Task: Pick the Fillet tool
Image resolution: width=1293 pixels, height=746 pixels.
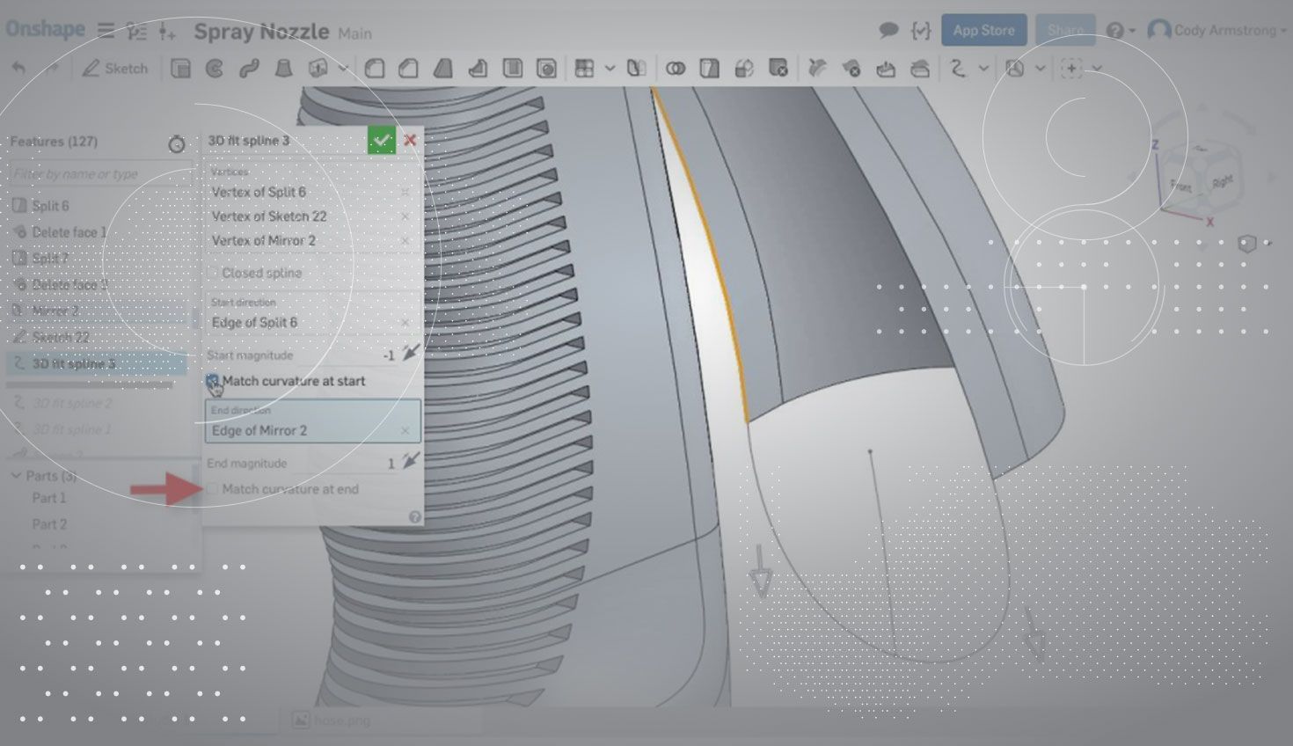Action: point(375,69)
